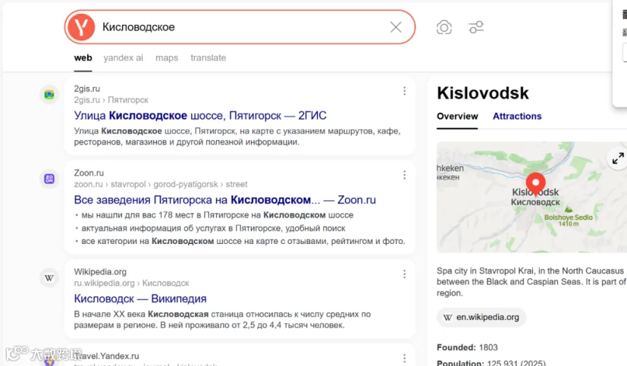Click the Wikipedia.org favicon
The image size is (627, 366).
point(49,277)
